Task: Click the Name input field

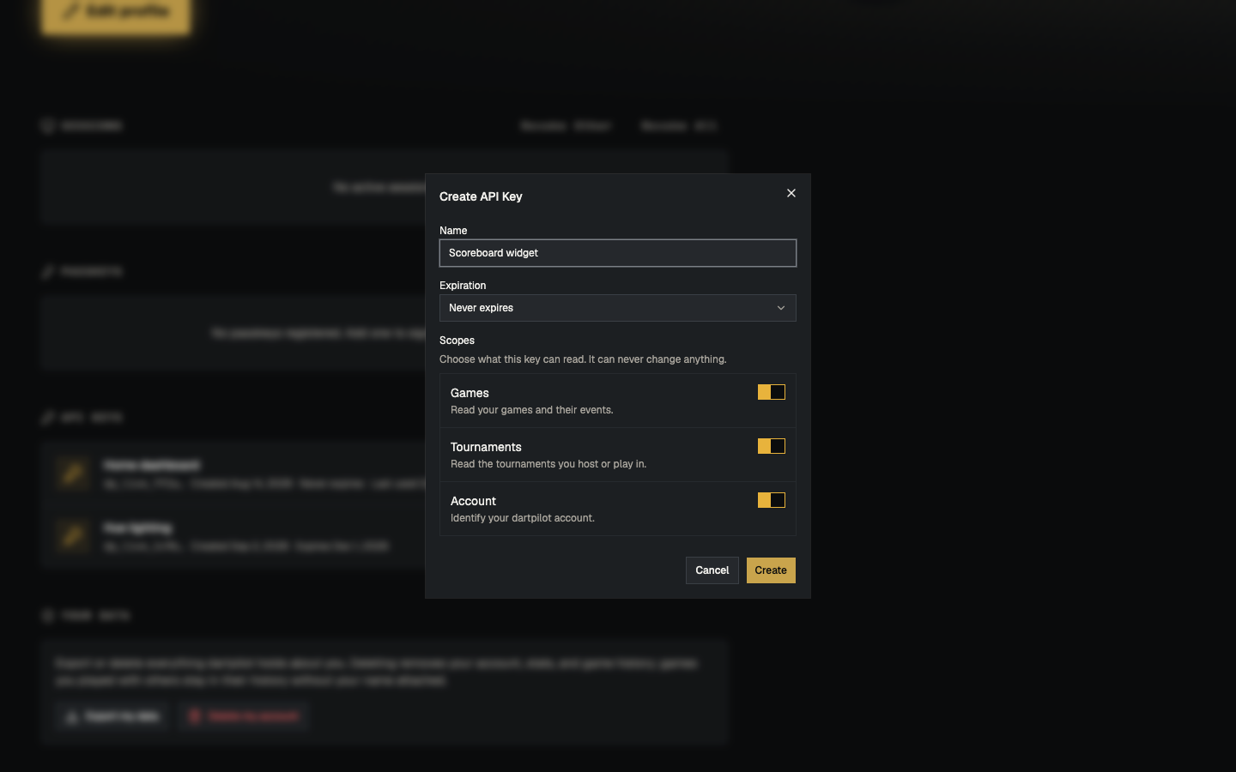Action: click(x=618, y=253)
